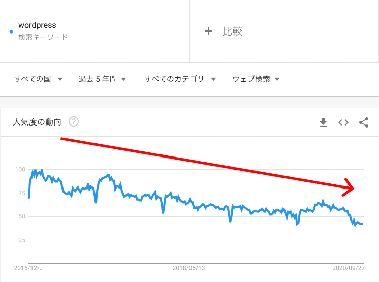Click blue dot beside wordpress term
Image resolution: width=379 pixels, height=282 pixels.
click(x=11, y=32)
